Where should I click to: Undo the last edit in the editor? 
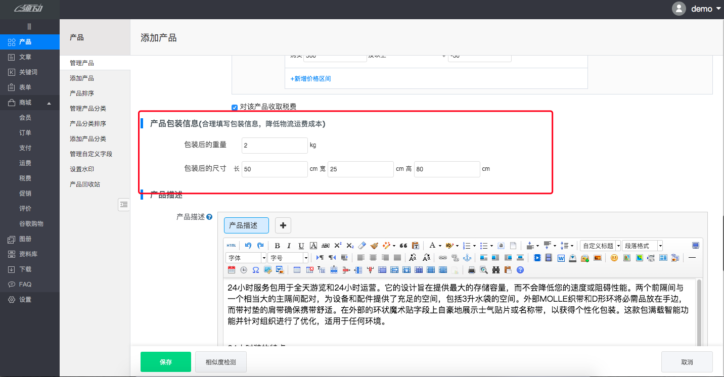click(248, 246)
